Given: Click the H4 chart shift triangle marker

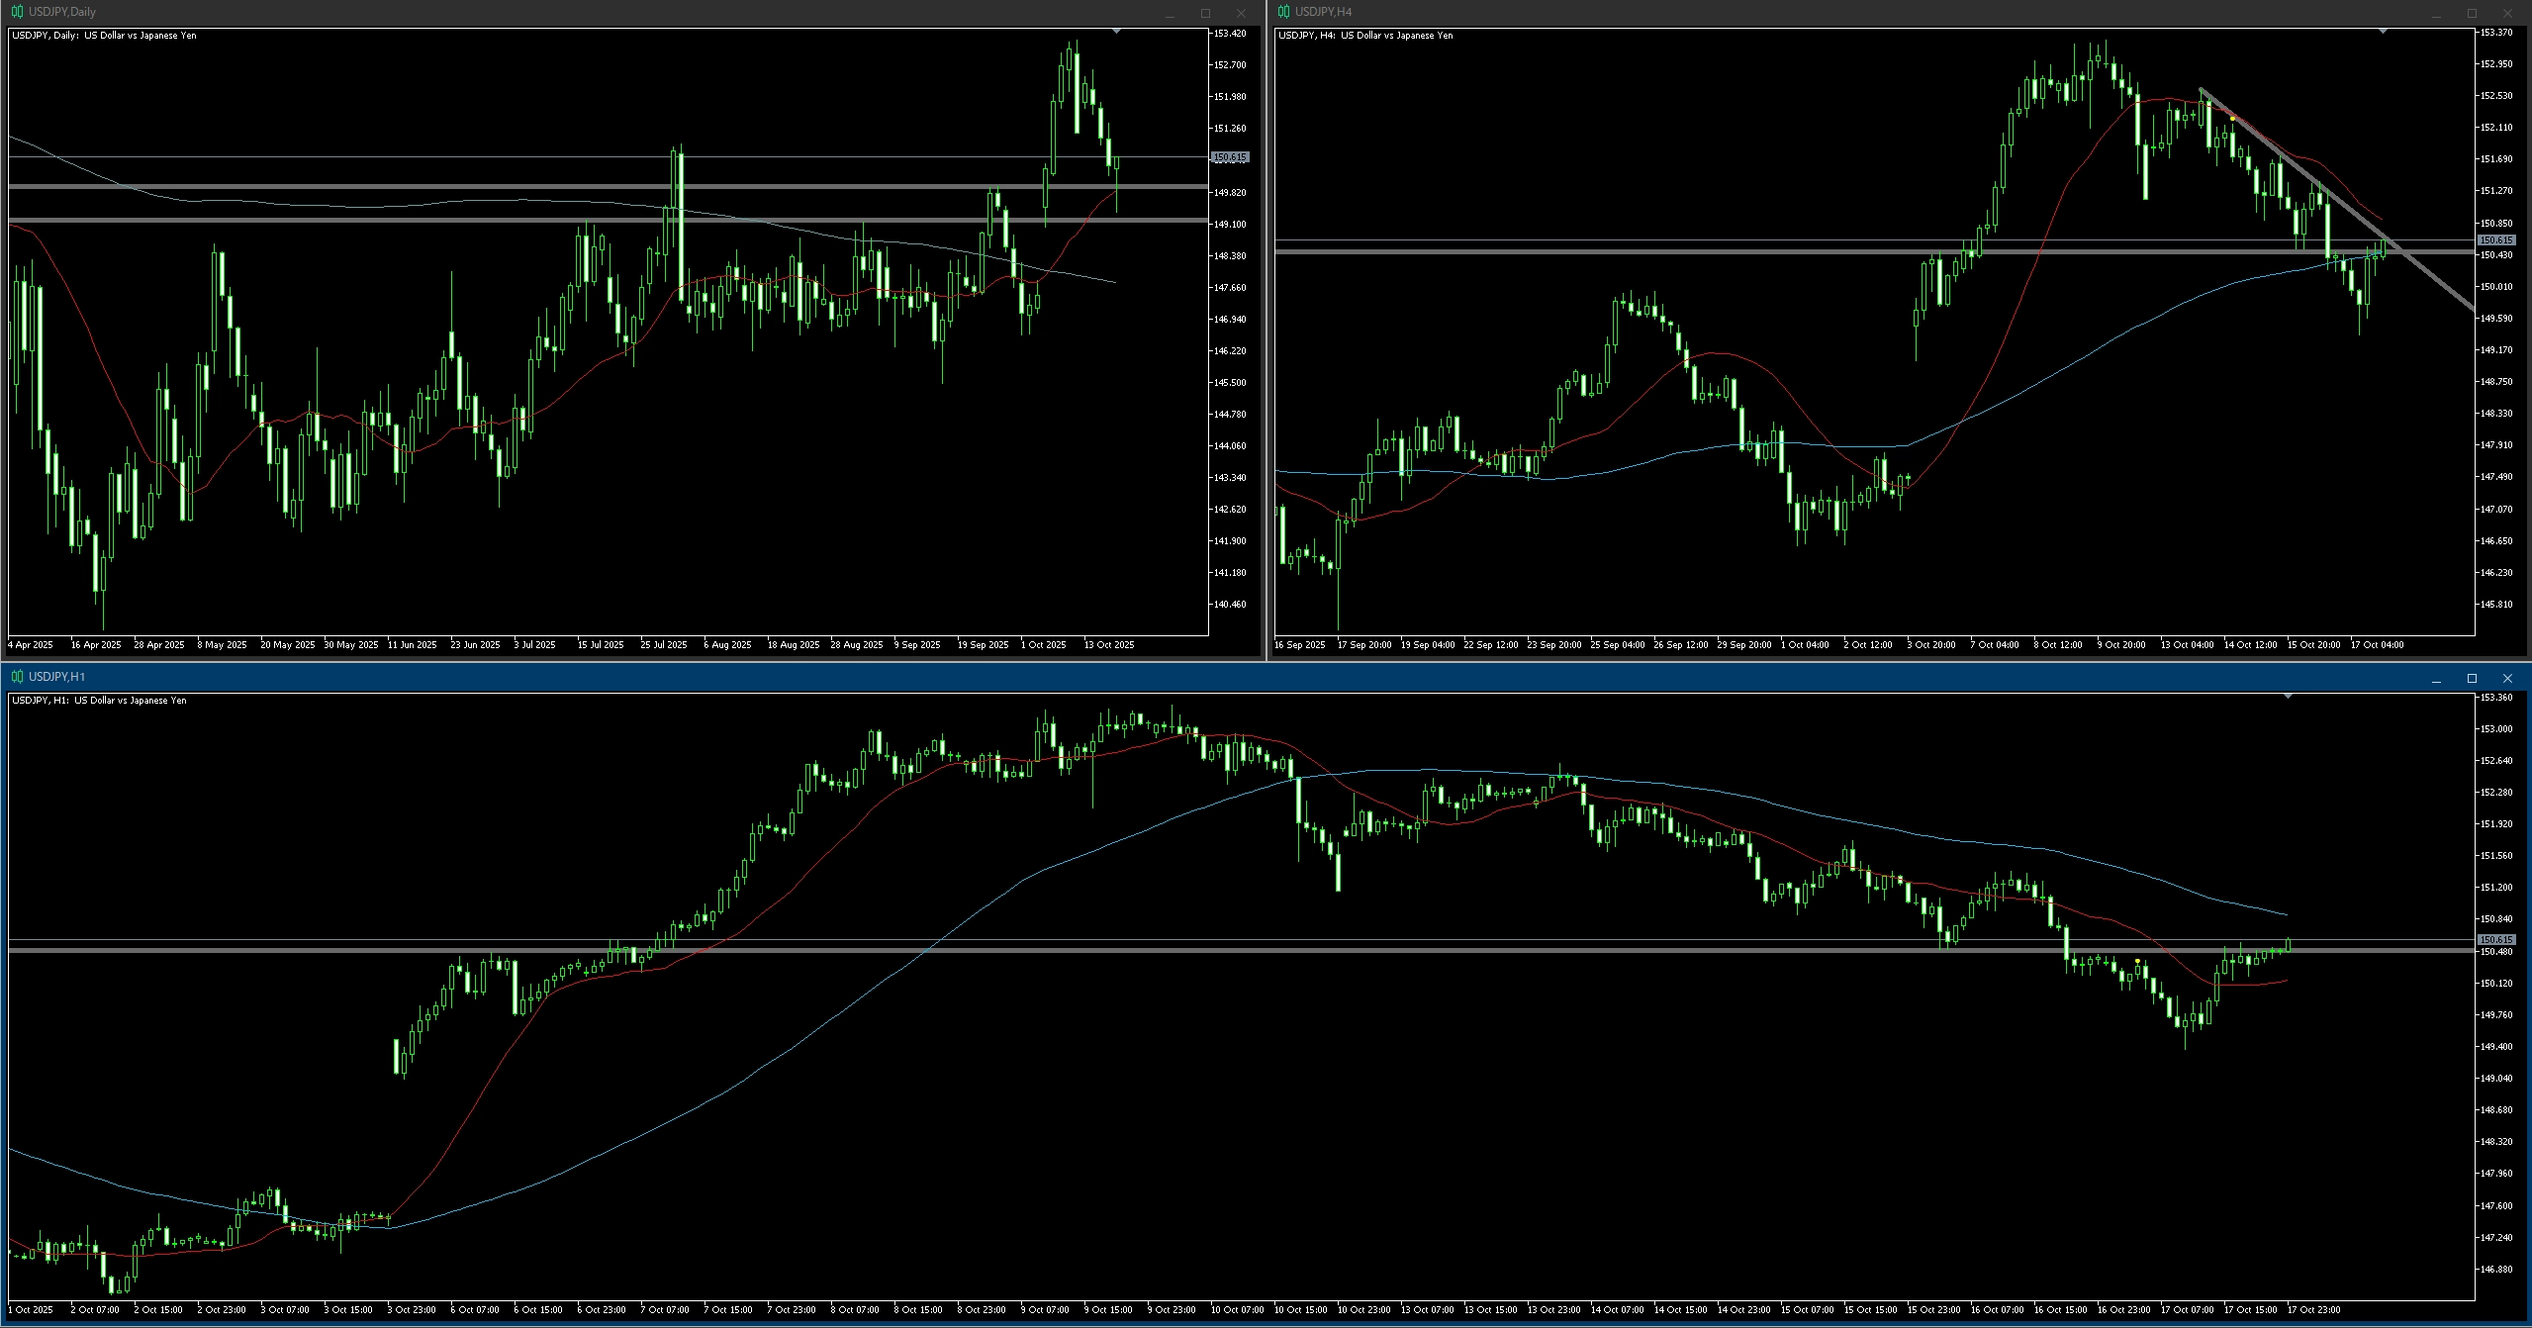Looking at the screenshot, I should pyautogui.click(x=2384, y=32).
